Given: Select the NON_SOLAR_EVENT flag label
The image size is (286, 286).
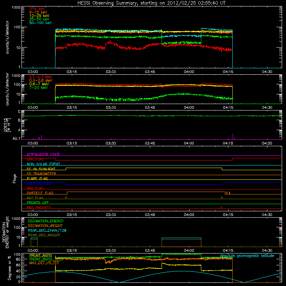Looking at the screenshot, I should click(43, 164).
